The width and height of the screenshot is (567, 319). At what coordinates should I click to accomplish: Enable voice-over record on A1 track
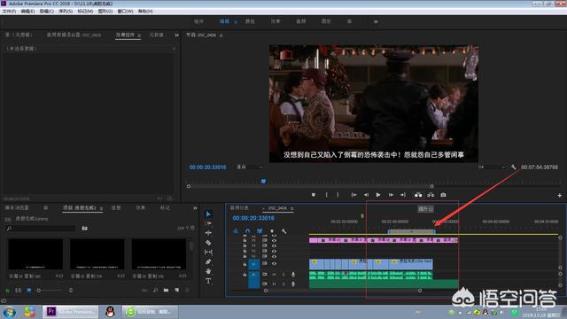(x=293, y=275)
